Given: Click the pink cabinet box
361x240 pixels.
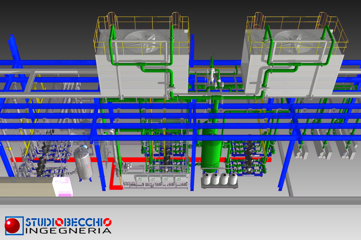Looking at the screenshot, I should [x=63, y=187].
